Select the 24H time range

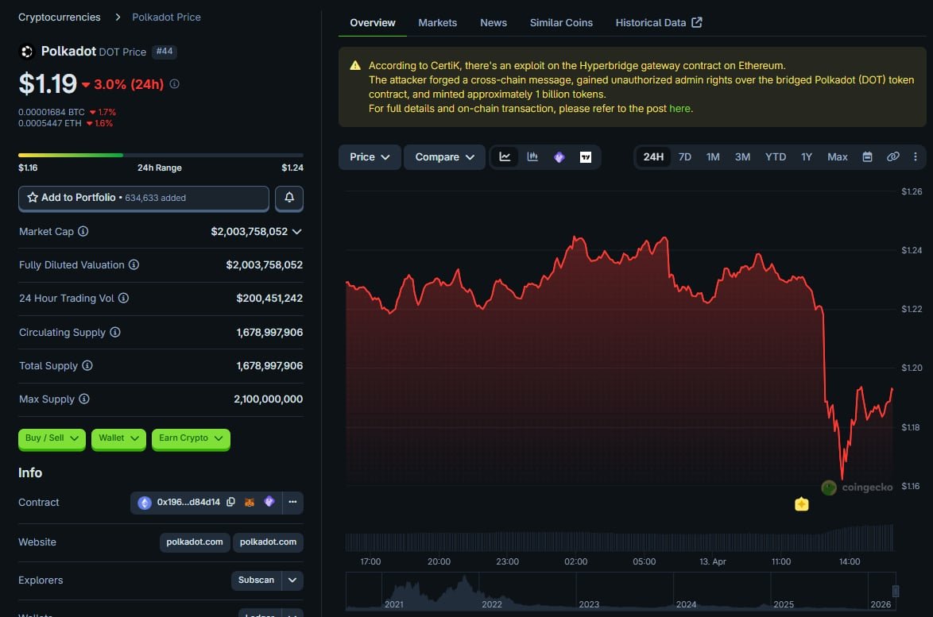pos(653,157)
